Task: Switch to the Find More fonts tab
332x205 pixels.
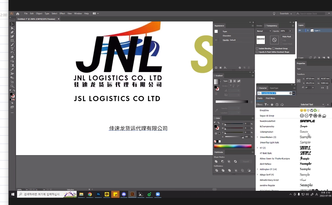Action: (270, 98)
